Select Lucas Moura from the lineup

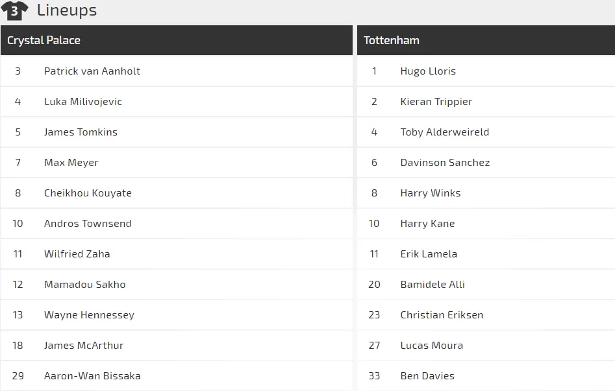coord(431,345)
